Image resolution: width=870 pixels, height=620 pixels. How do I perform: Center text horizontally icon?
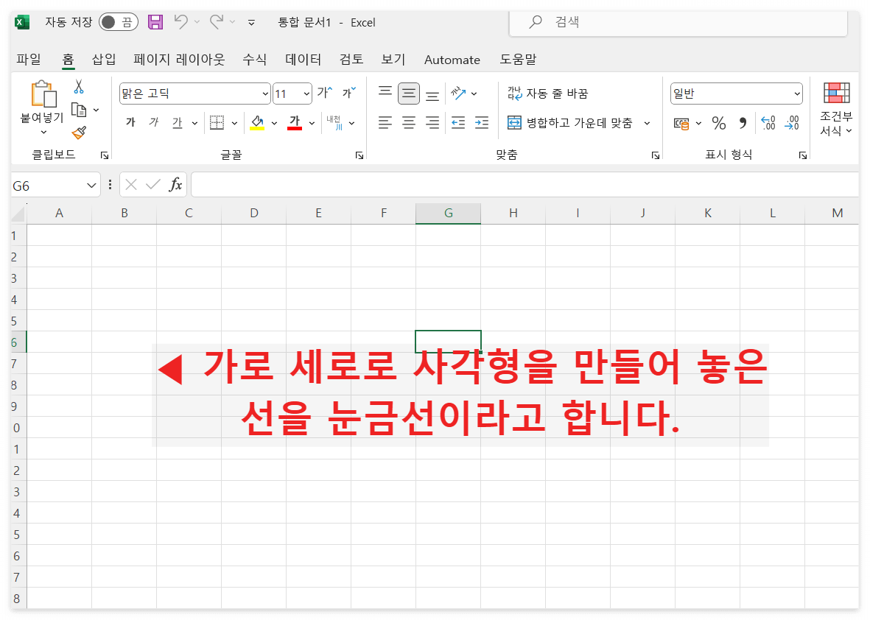point(409,122)
